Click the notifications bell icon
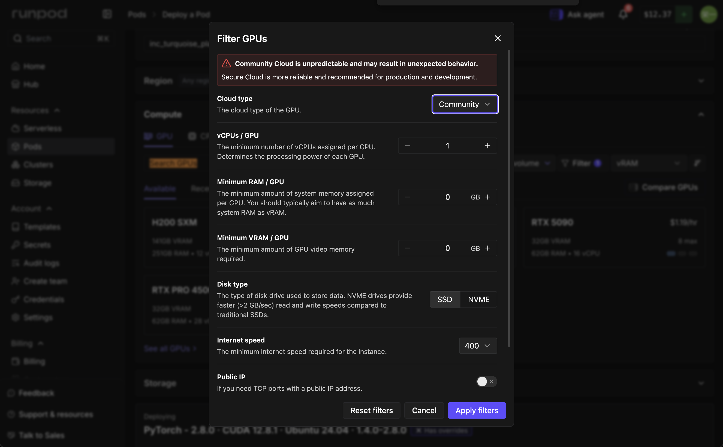Image resolution: width=723 pixels, height=447 pixels. [623, 14]
